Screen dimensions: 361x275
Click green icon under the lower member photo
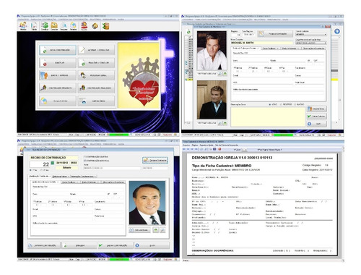(225, 123)
